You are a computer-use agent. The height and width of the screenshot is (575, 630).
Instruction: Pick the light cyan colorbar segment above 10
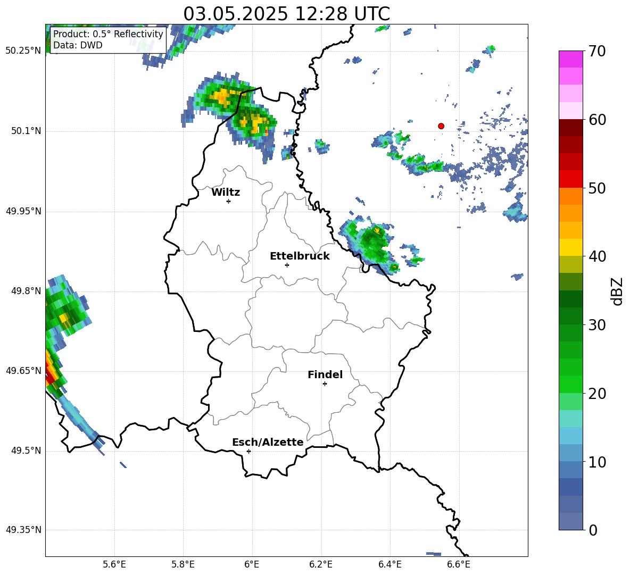570,436
